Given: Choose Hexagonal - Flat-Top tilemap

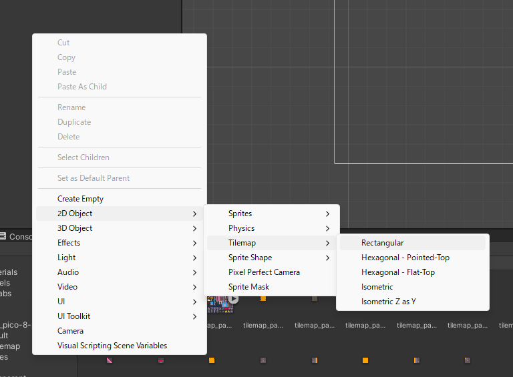Looking at the screenshot, I should 413,272.
